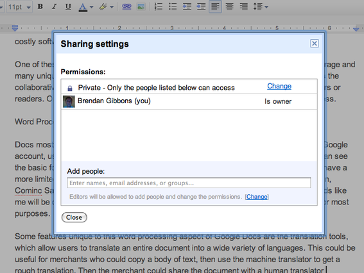Open highlight color dropdown arrow

[112, 7]
